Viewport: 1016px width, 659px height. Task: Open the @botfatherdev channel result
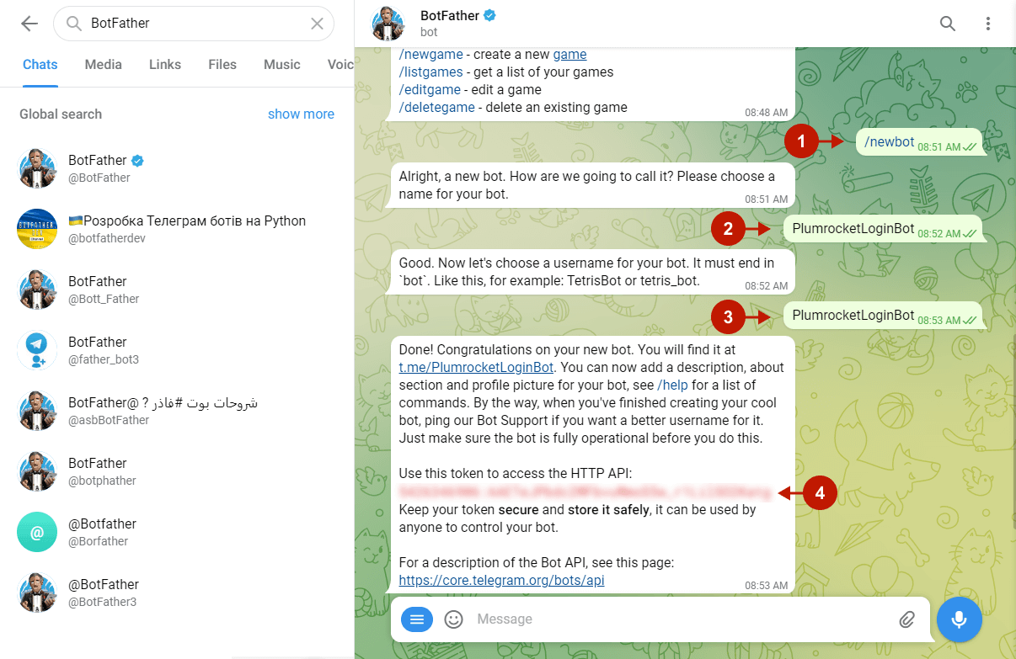pos(177,229)
